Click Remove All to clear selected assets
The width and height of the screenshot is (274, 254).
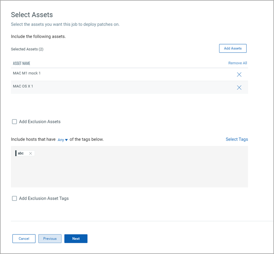click(x=238, y=63)
